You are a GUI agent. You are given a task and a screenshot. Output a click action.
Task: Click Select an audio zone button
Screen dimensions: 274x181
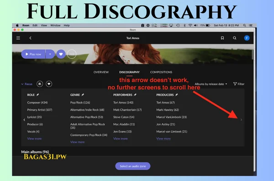tap(133, 166)
